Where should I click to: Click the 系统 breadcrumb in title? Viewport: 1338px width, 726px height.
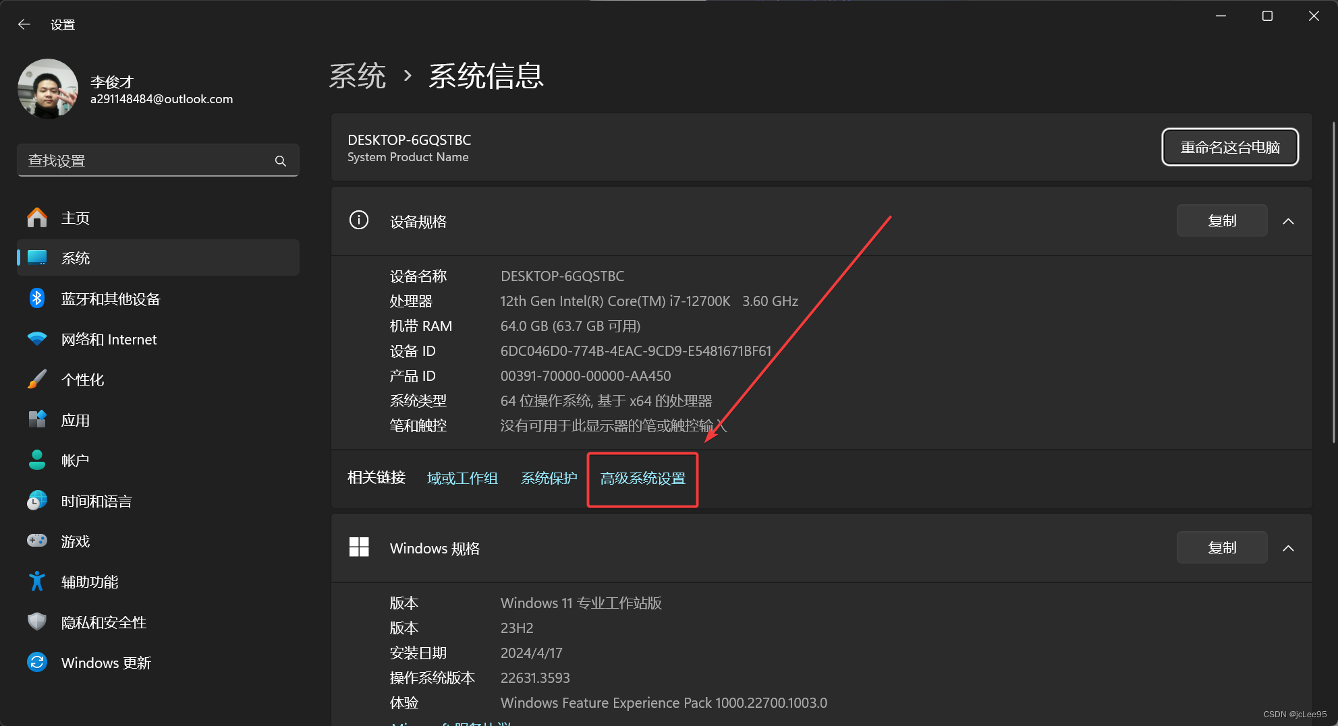point(357,75)
